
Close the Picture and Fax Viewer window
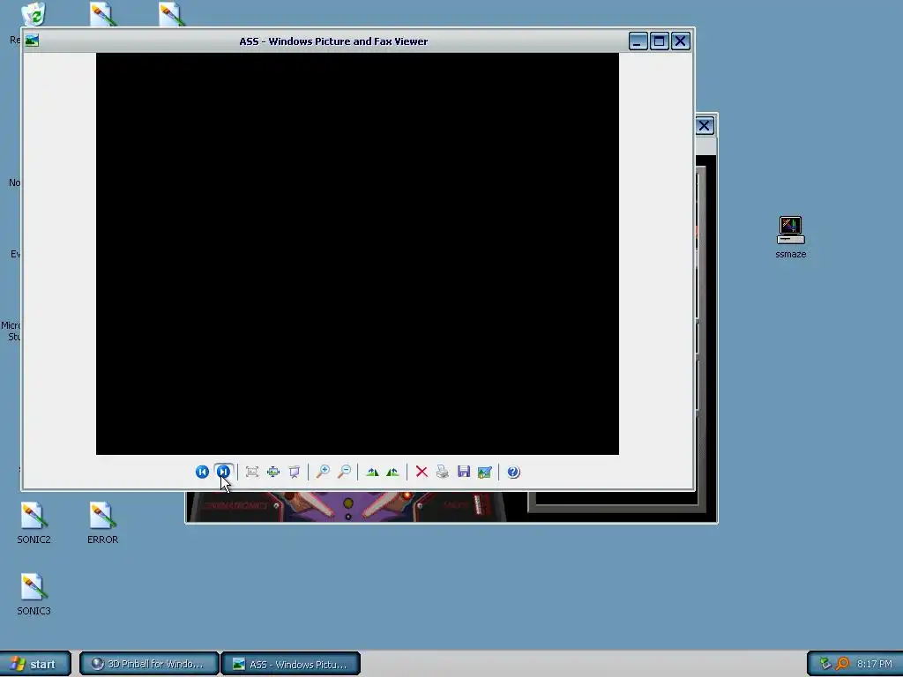(x=681, y=41)
